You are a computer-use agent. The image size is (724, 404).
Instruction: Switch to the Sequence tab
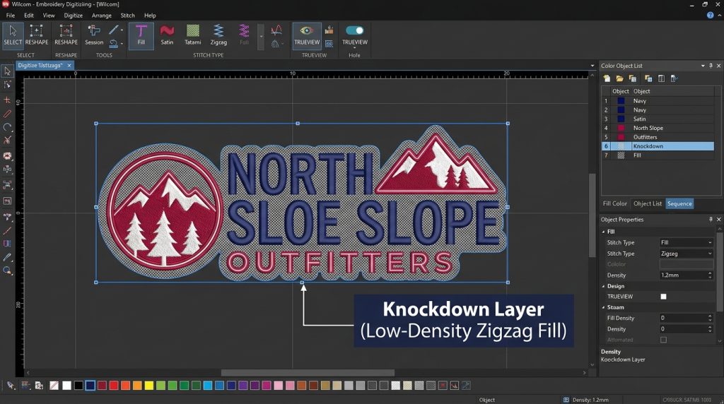[679, 203]
